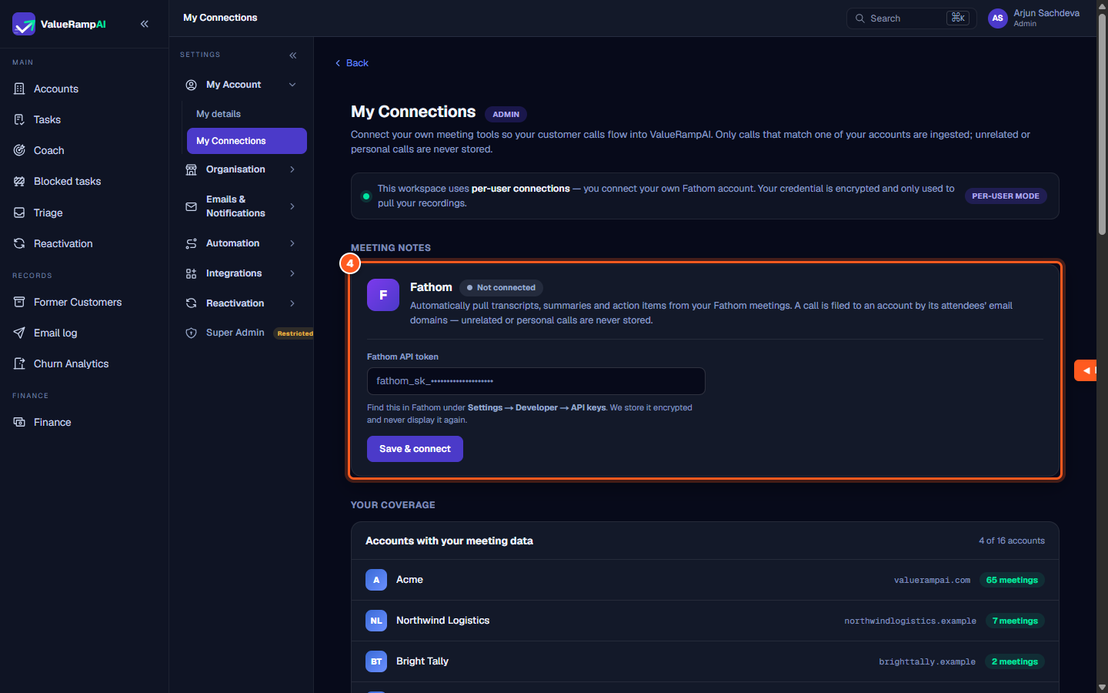The height and width of the screenshot is (693, 1108).
Task: Click the Super Admin shield icon
Action: pyautogui.click(x=192, y=333)
